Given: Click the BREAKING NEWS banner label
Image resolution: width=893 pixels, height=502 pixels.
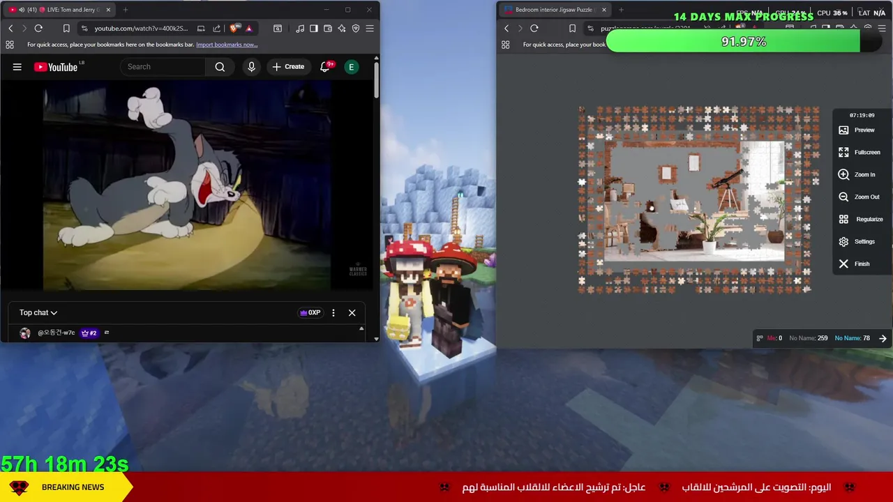Looking at the screenshot, I should coord(73,487).
